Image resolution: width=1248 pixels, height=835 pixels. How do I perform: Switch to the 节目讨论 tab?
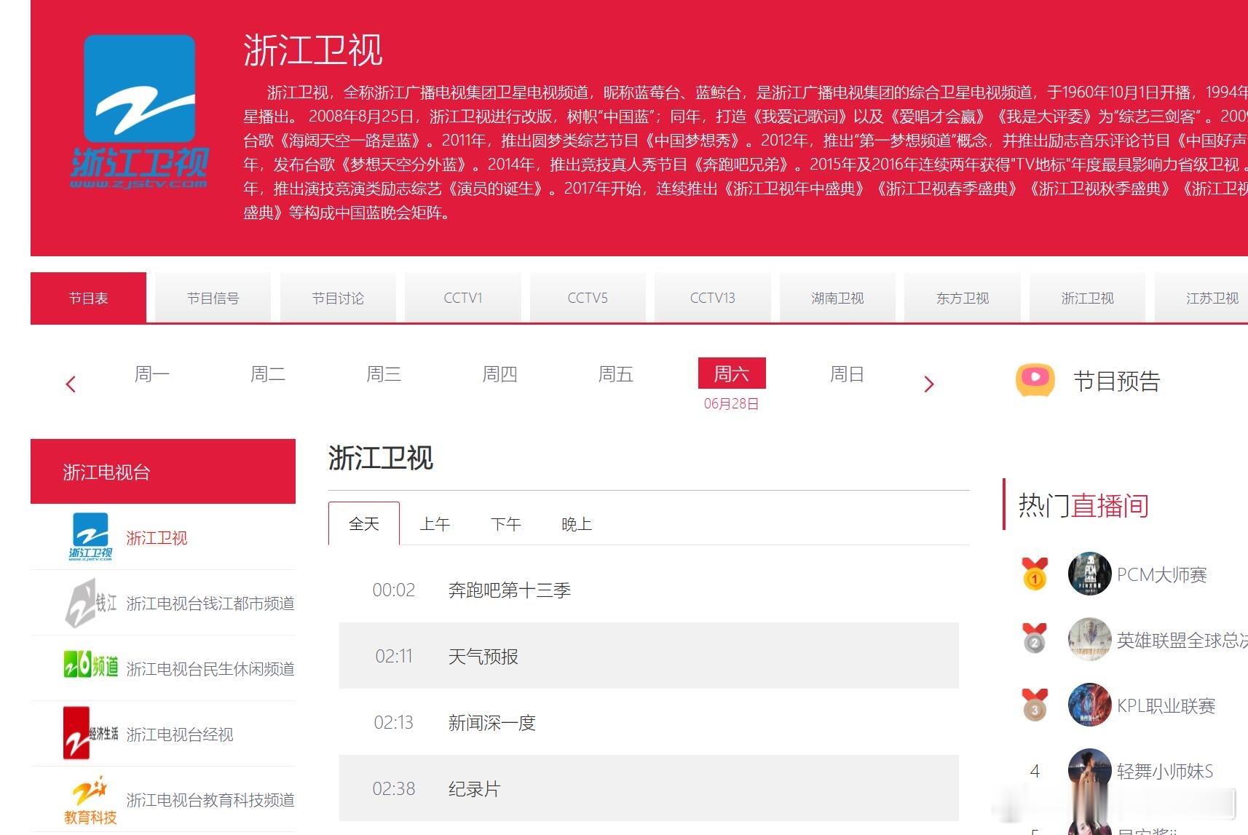pyautogui.click(x=338, y=298)
